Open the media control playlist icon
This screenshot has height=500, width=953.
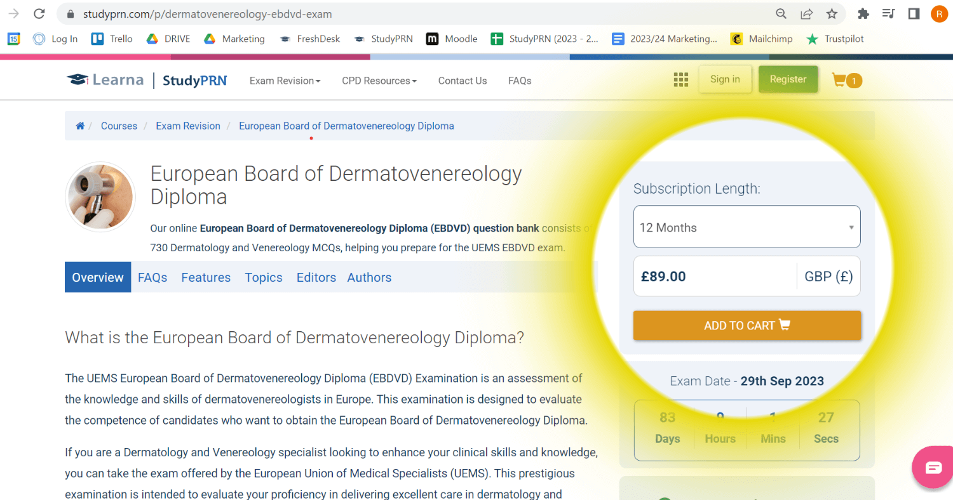click(889, 14)
